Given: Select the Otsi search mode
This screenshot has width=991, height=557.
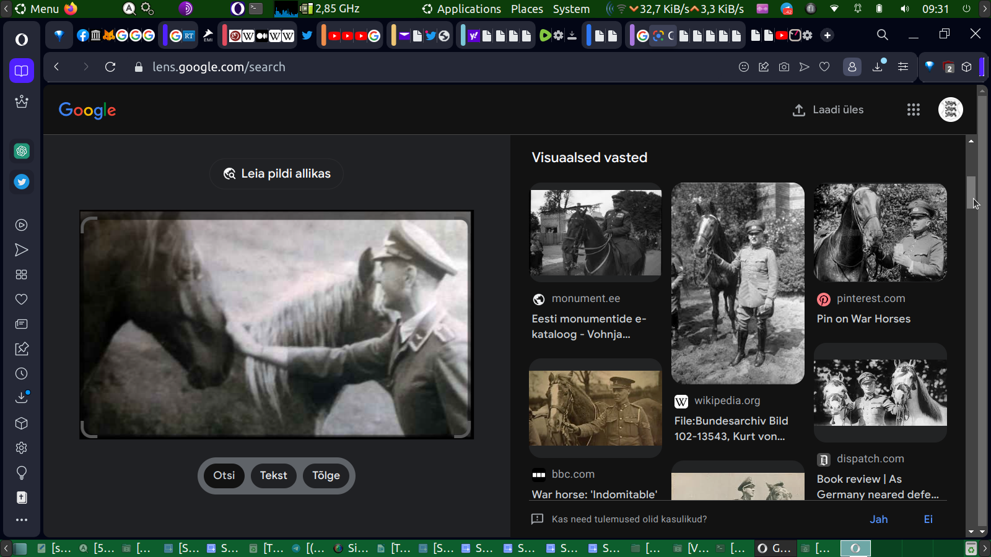Looking at the screenshot, I should coord(224,475).
